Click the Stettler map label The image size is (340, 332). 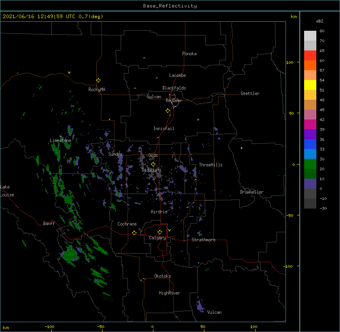click(250, 93)
